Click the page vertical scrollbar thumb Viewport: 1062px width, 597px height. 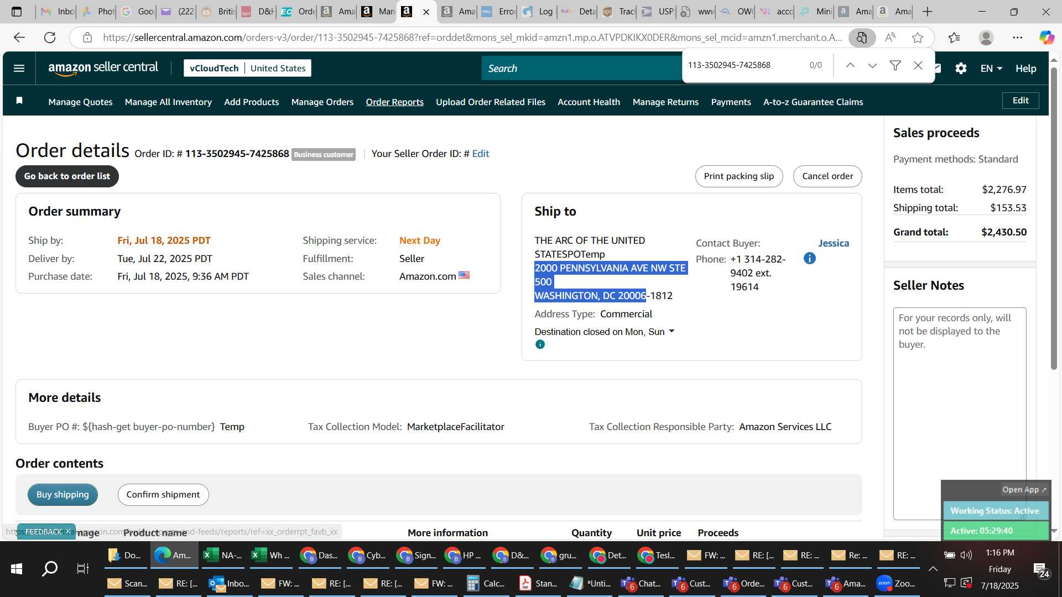coord(1054,218)
